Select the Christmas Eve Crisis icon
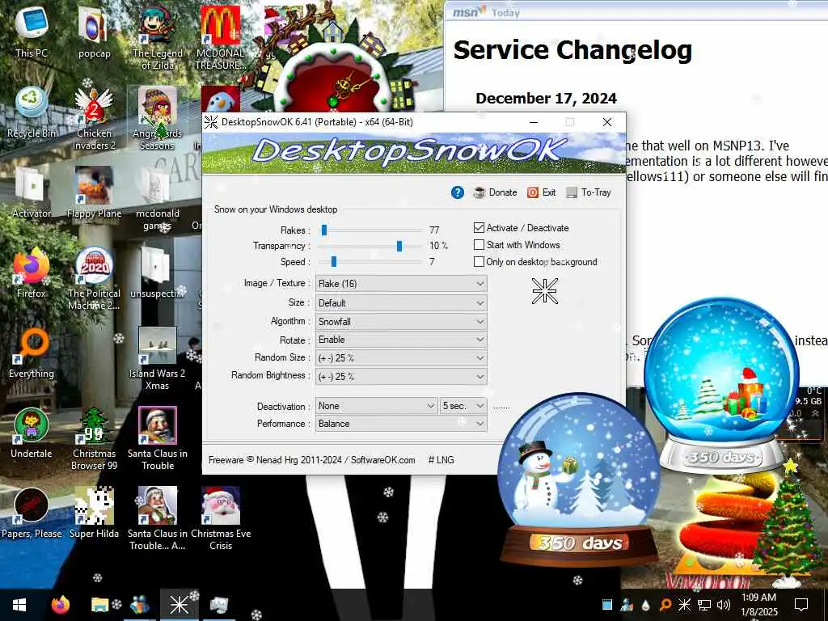The width and height of the screenshot is (828, 621). (220, 518)
